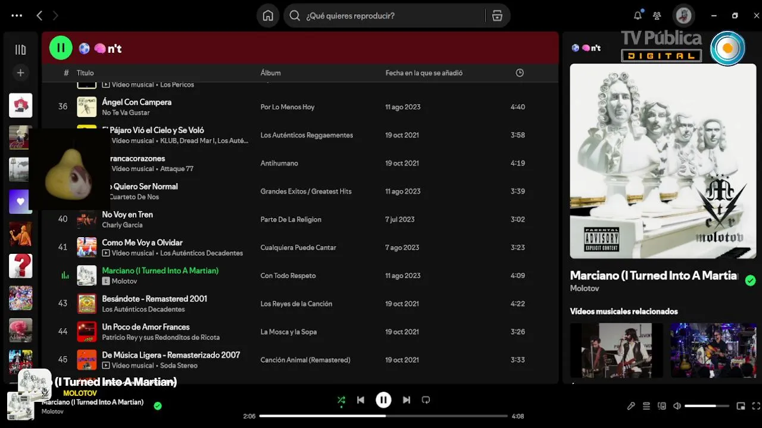
Task: Open album Antihumano
Action: (279, 163)
